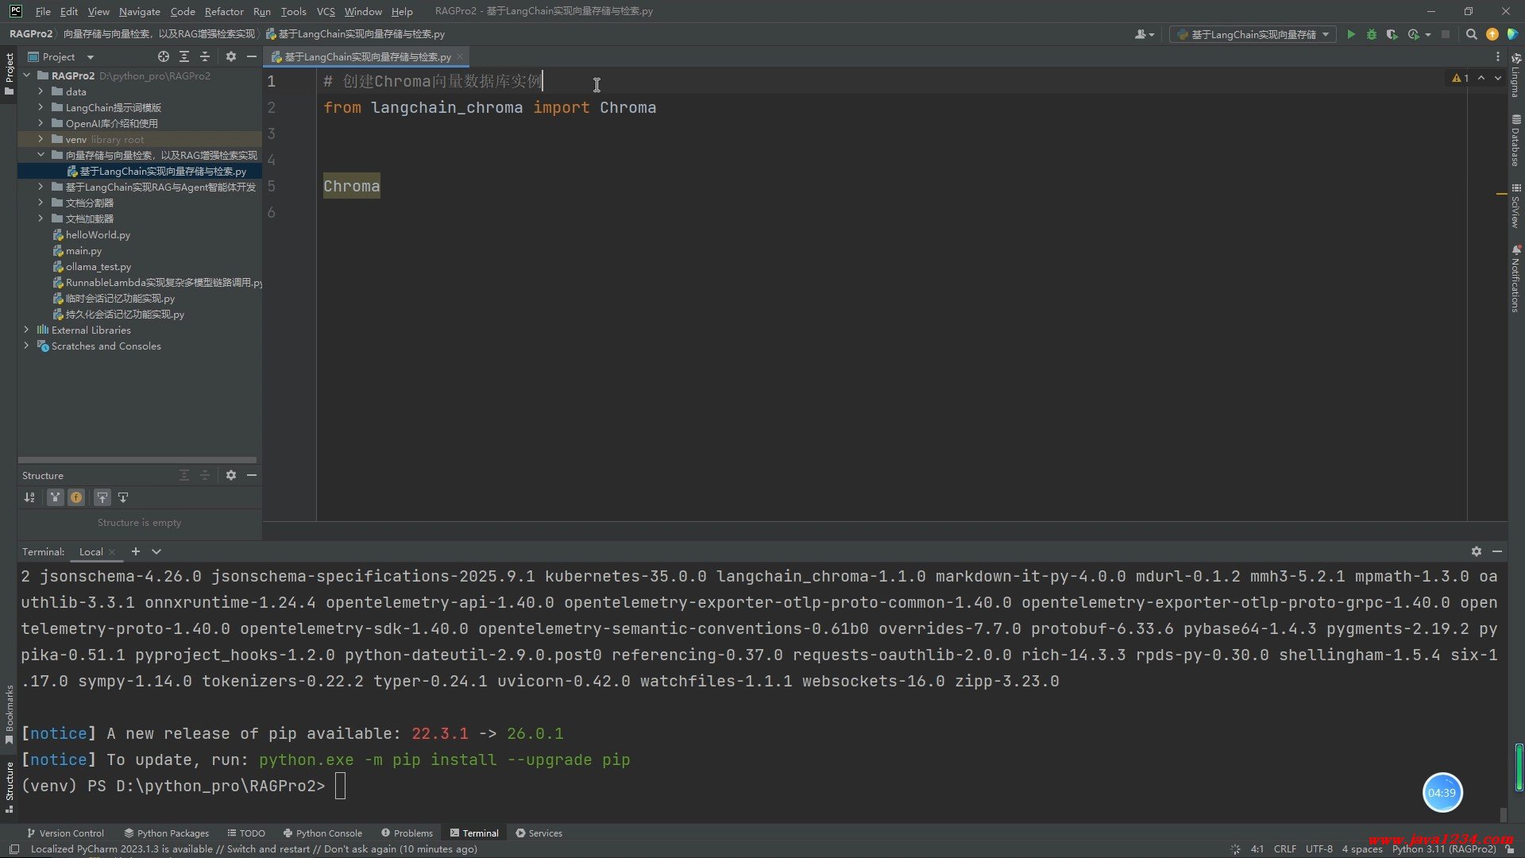
Task: Run the current configuration with green play icon
Action: pyautogui.click(x=1350, y=34)
